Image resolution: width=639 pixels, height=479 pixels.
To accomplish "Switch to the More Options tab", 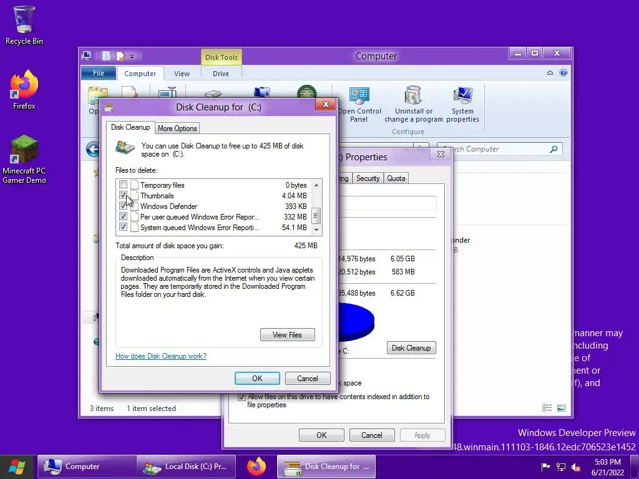I will coord(177,128).
